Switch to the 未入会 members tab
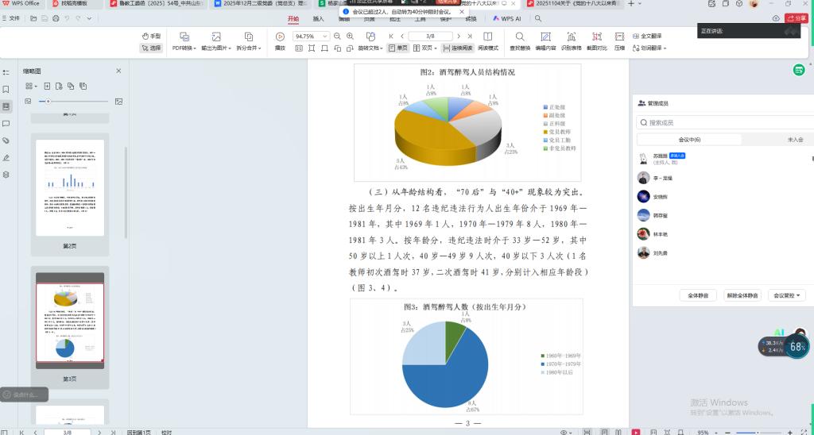814x435 pixels. click(x=795, y=140)
